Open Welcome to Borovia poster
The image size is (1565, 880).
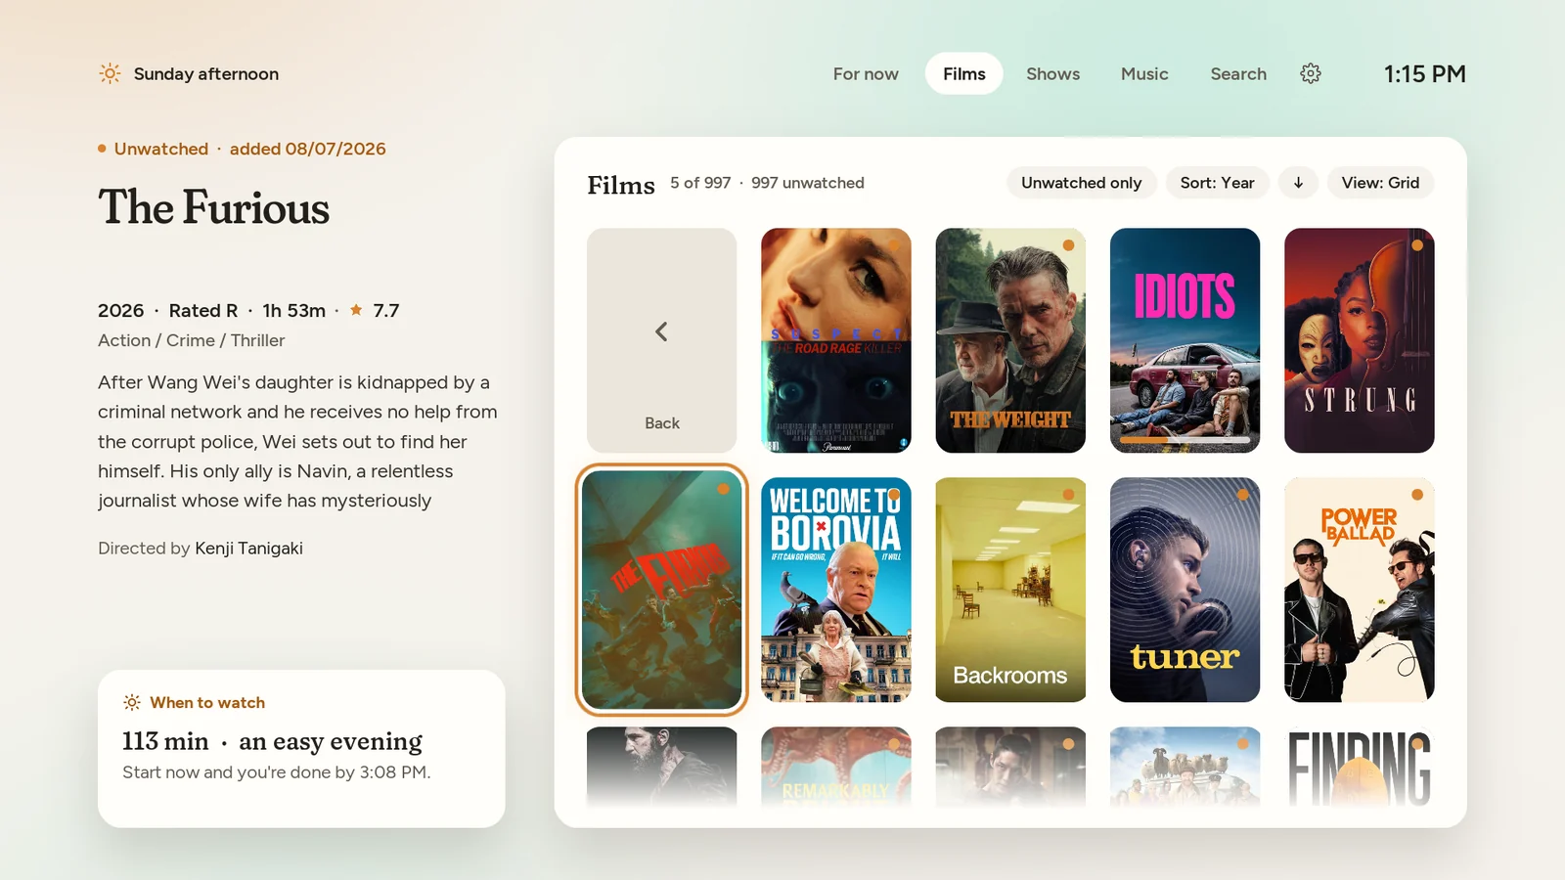(x=836, y=590)
